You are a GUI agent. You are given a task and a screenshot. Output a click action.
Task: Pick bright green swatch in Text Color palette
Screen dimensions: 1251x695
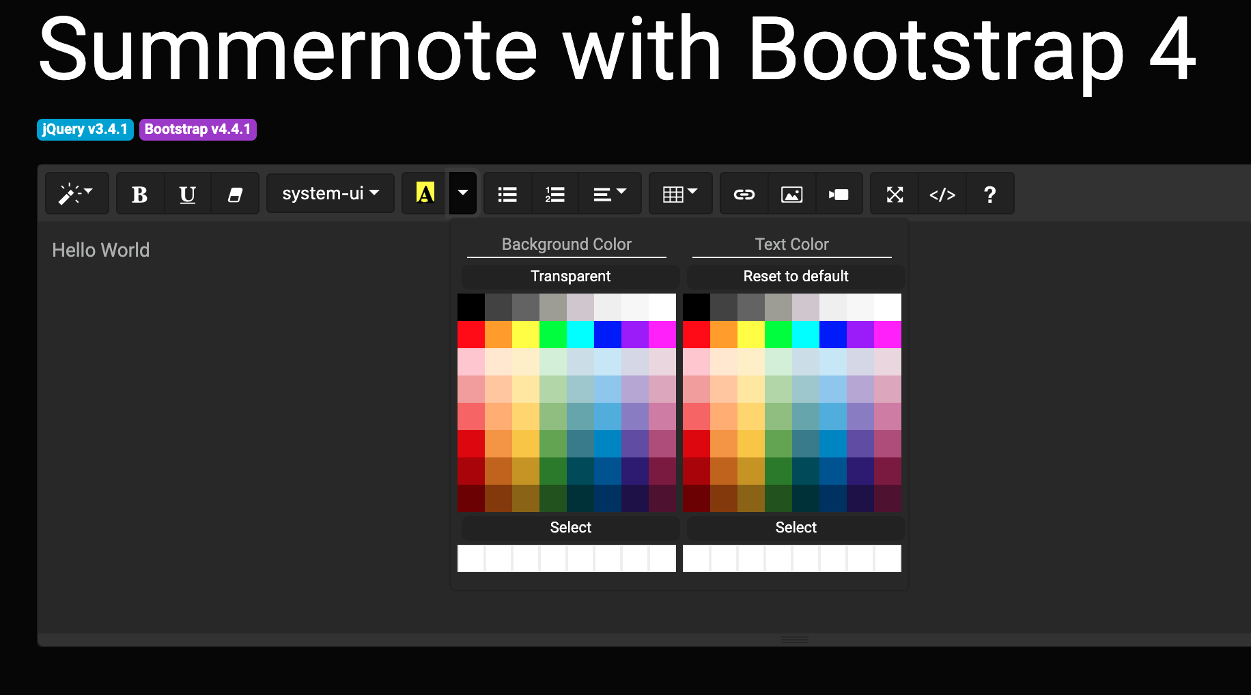[778, 335]
